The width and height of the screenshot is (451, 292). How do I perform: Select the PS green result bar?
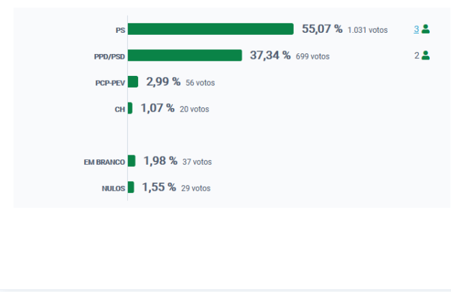(x=210, y=29)
